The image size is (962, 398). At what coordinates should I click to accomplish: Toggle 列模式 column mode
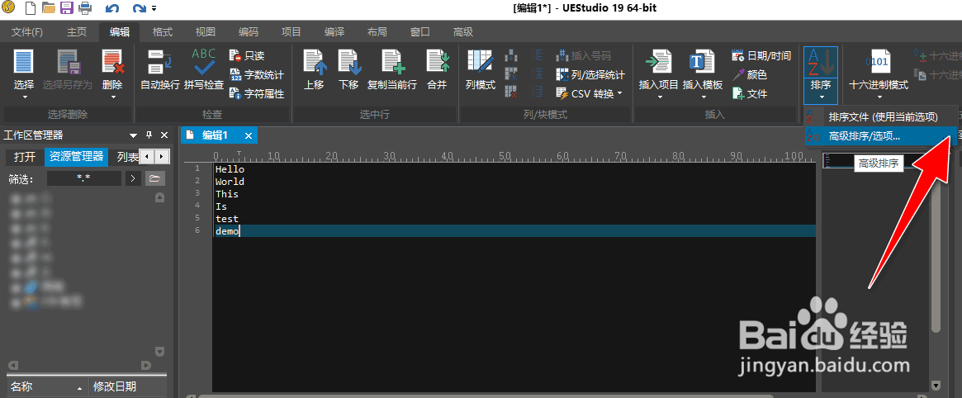point(481,69)
